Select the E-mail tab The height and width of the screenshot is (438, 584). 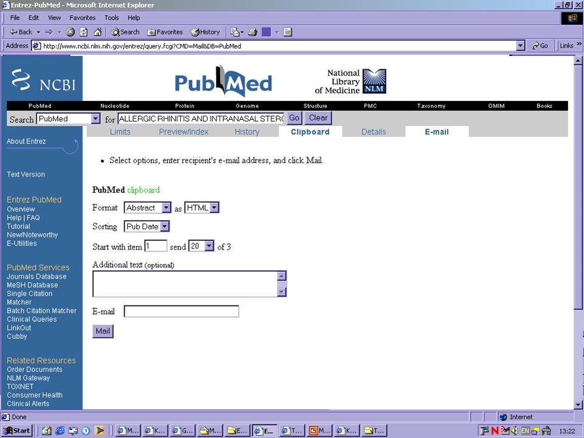(437, 132)
